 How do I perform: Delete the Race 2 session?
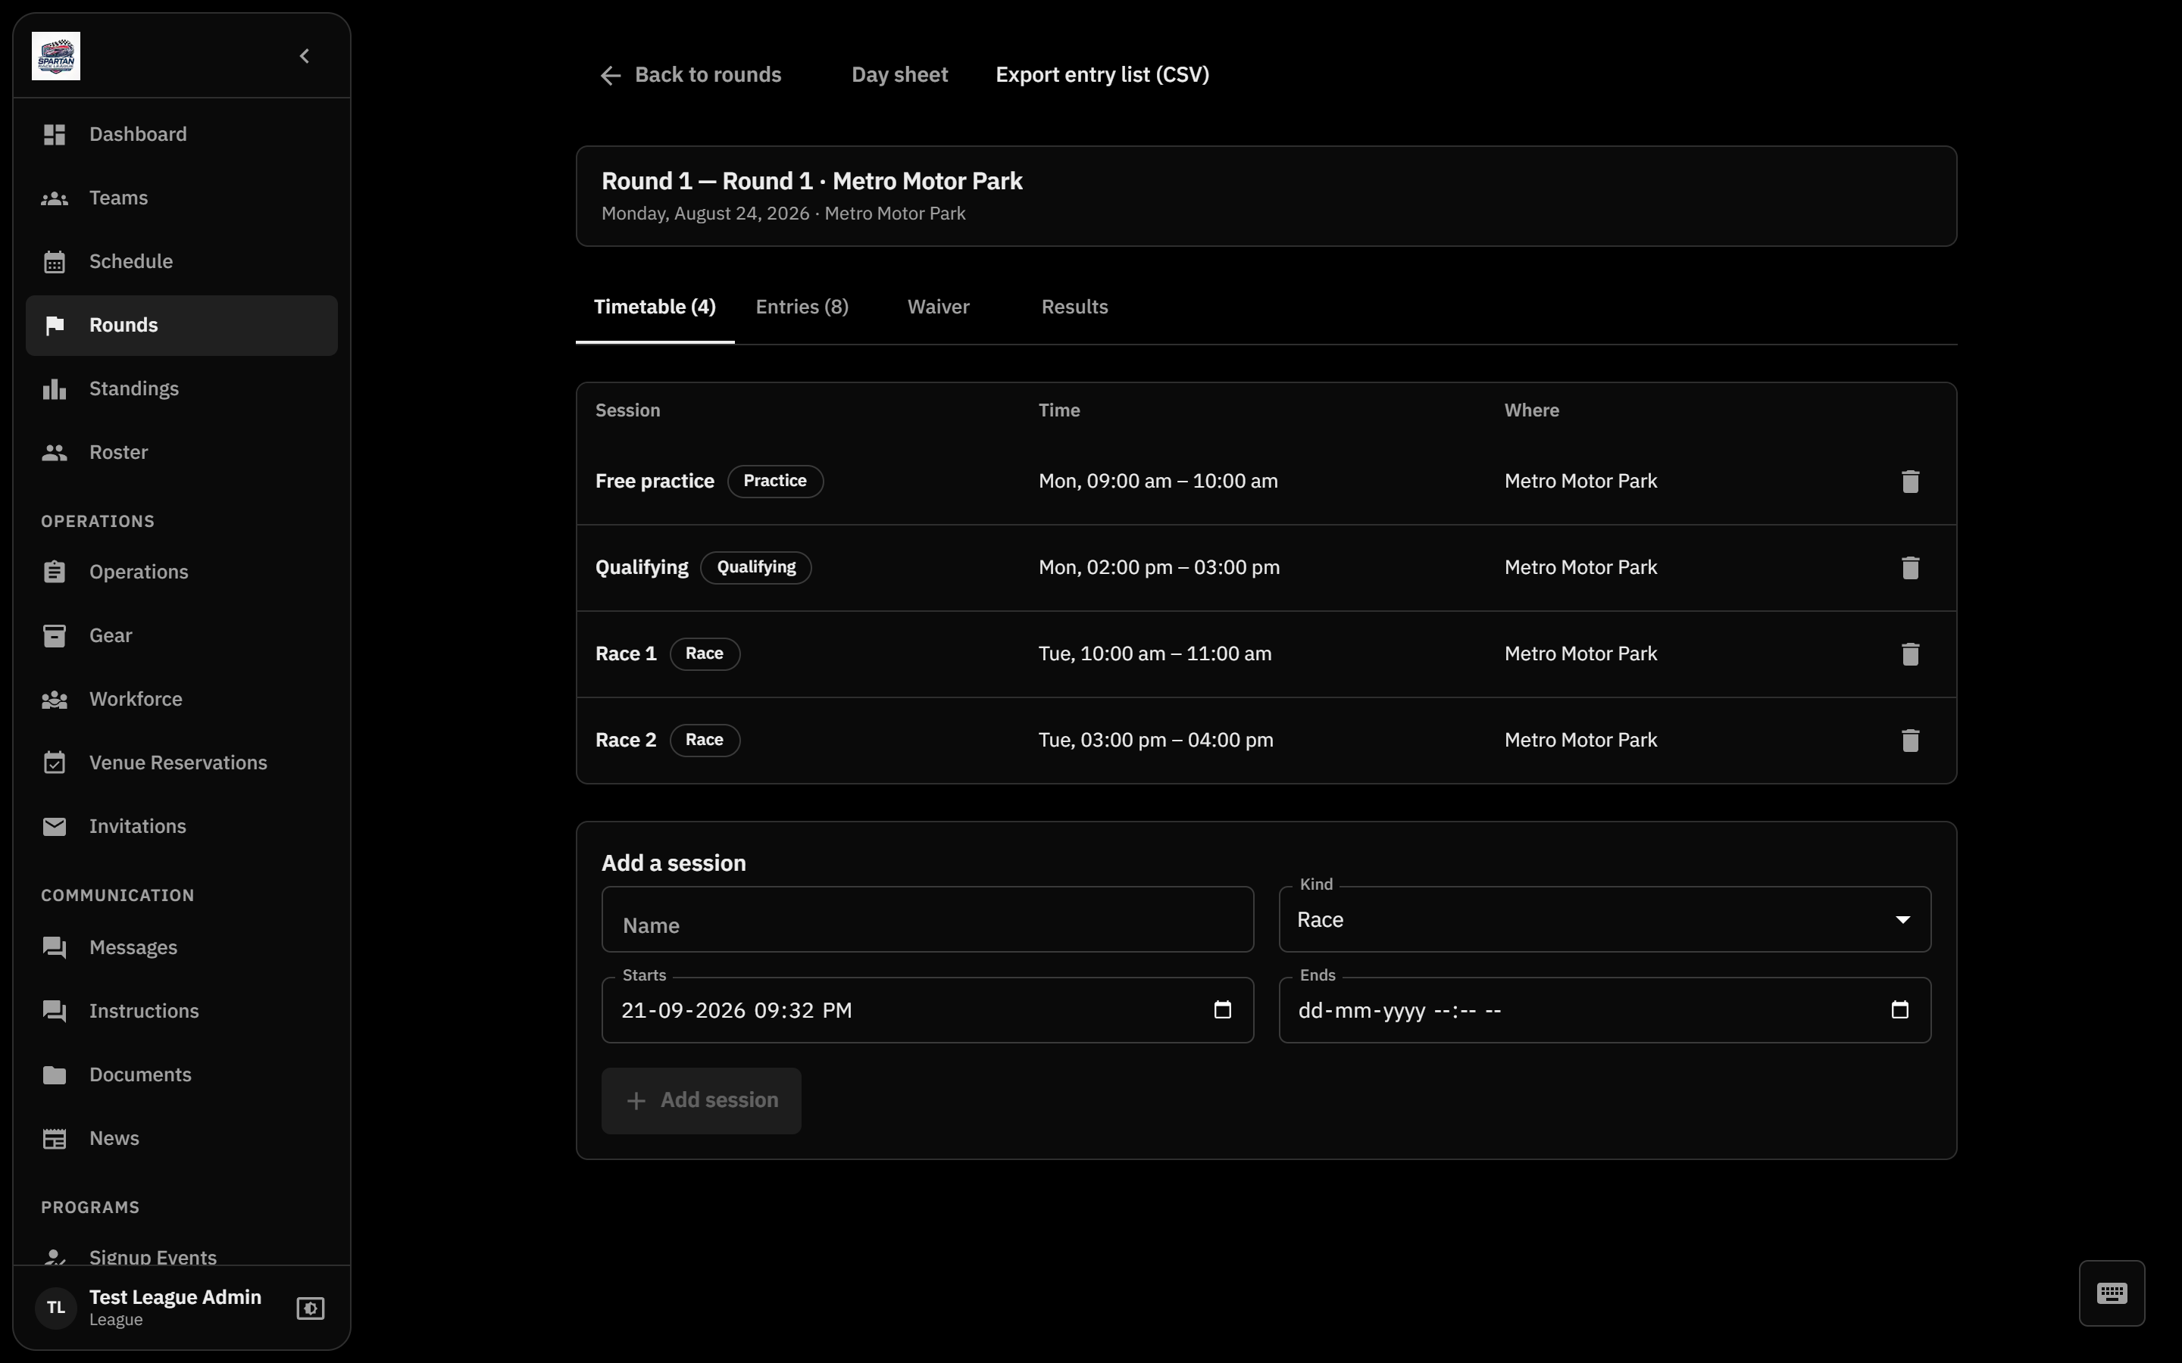click(1910, 740)
